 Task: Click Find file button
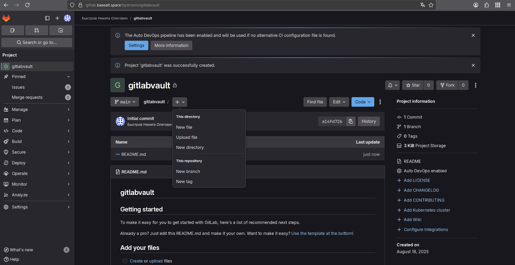coord(315,102)
